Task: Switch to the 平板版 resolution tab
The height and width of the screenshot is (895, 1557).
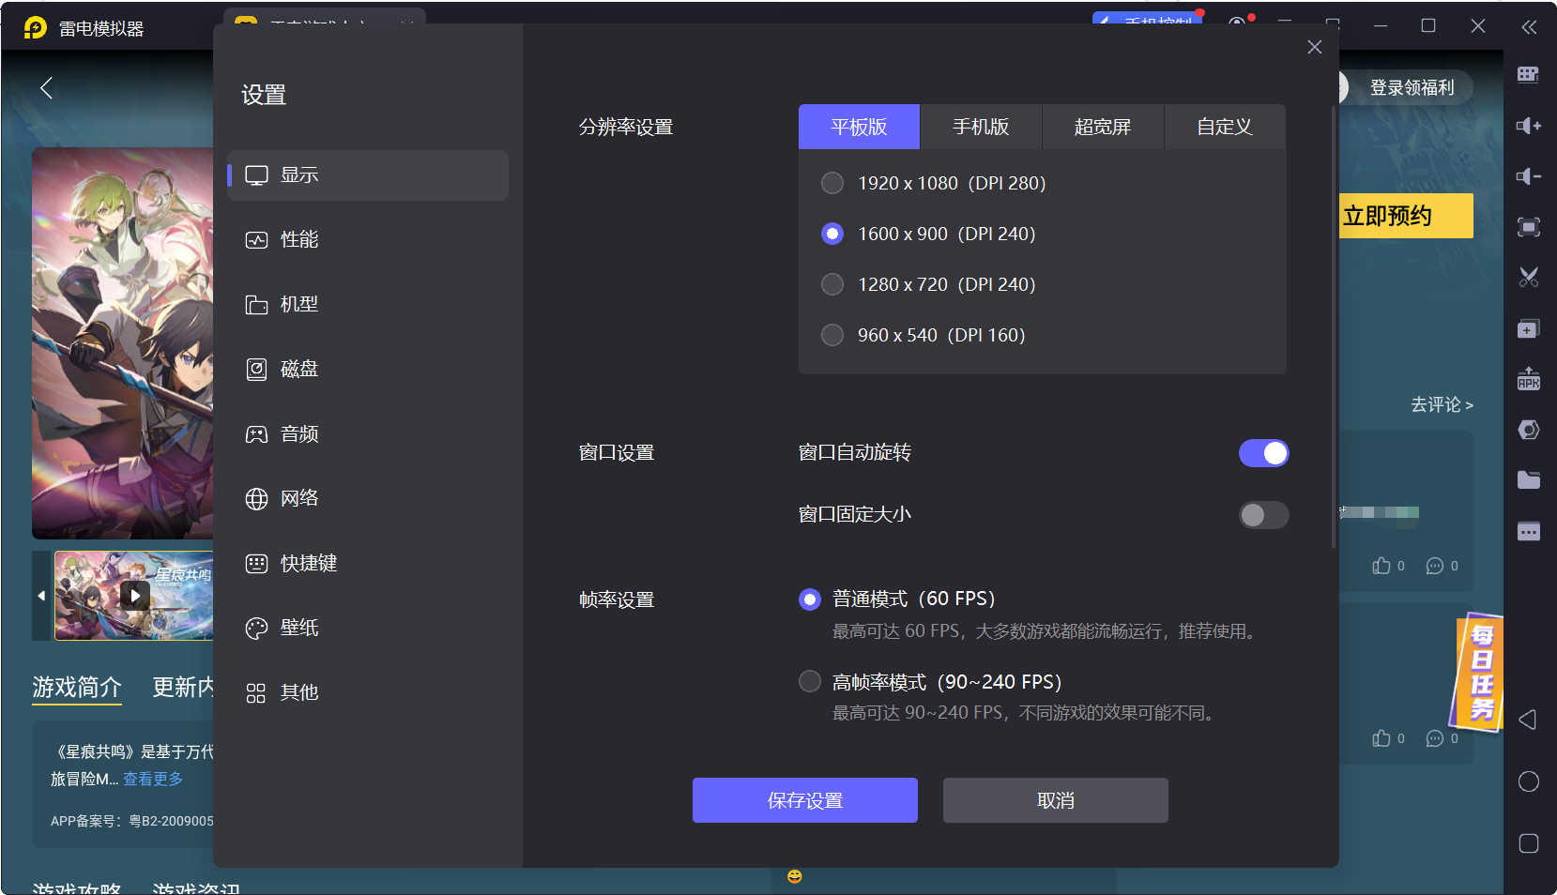Action: coord(859,127)
